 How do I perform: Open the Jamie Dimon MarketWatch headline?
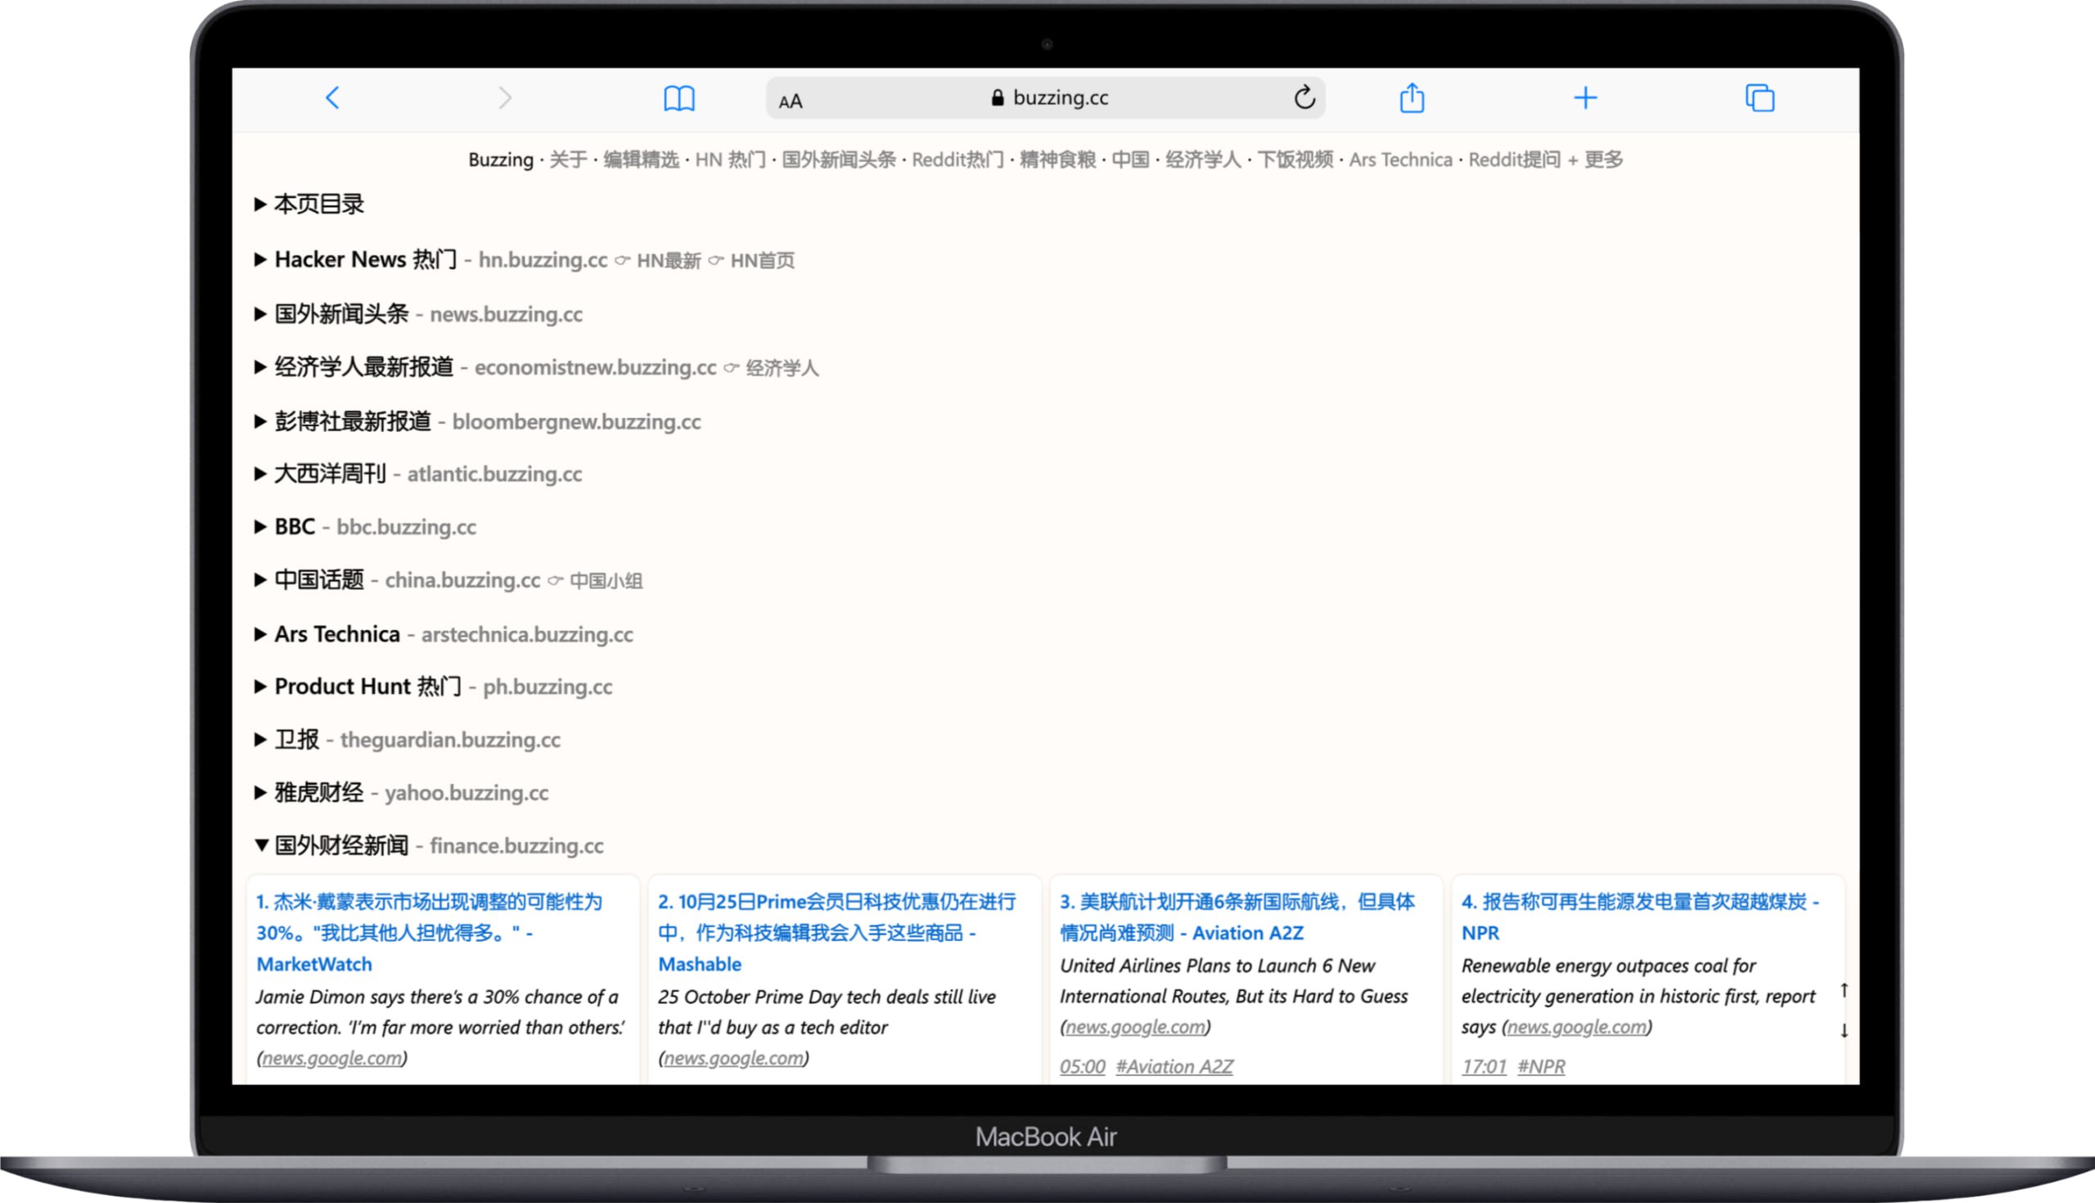click(x=429, y=932)
